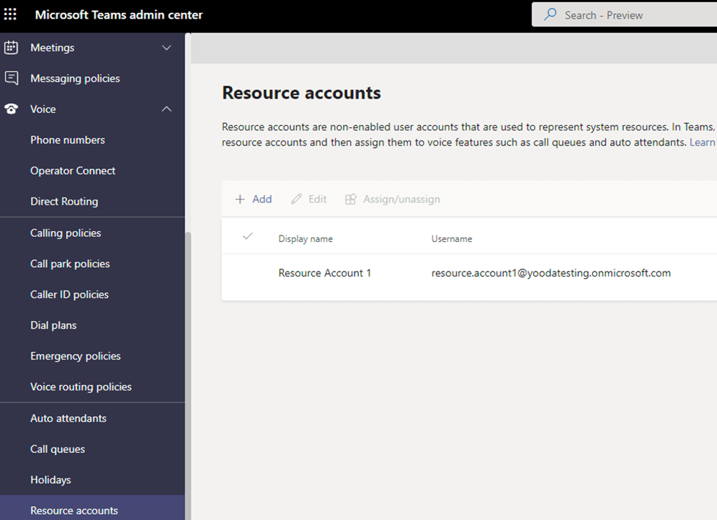Click the Add button
This screenshot has height=520, width=717.
coord(254,200)
